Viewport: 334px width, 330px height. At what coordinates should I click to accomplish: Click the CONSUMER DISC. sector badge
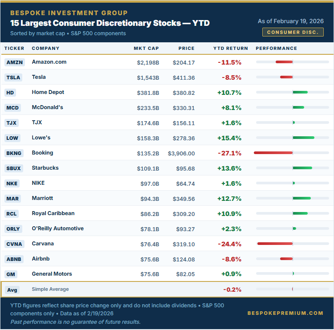pos(293,32)
